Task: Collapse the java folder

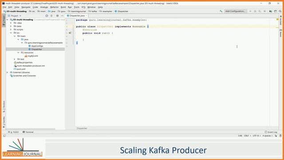Action: (18, 40)
